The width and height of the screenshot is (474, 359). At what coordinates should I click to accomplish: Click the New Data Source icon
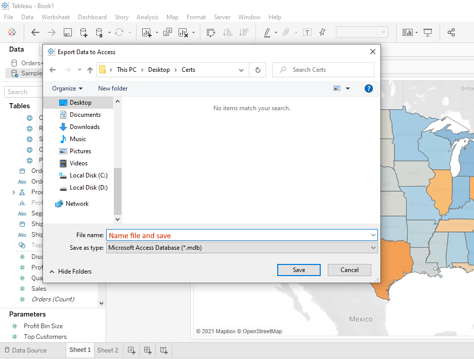(84, 32)
